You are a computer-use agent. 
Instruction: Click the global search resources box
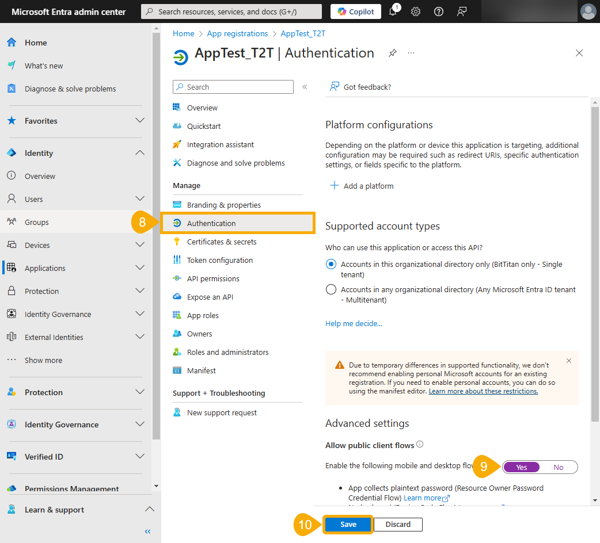[231, 12]
